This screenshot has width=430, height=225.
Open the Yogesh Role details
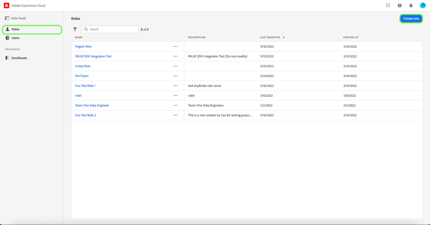[83, 46]
